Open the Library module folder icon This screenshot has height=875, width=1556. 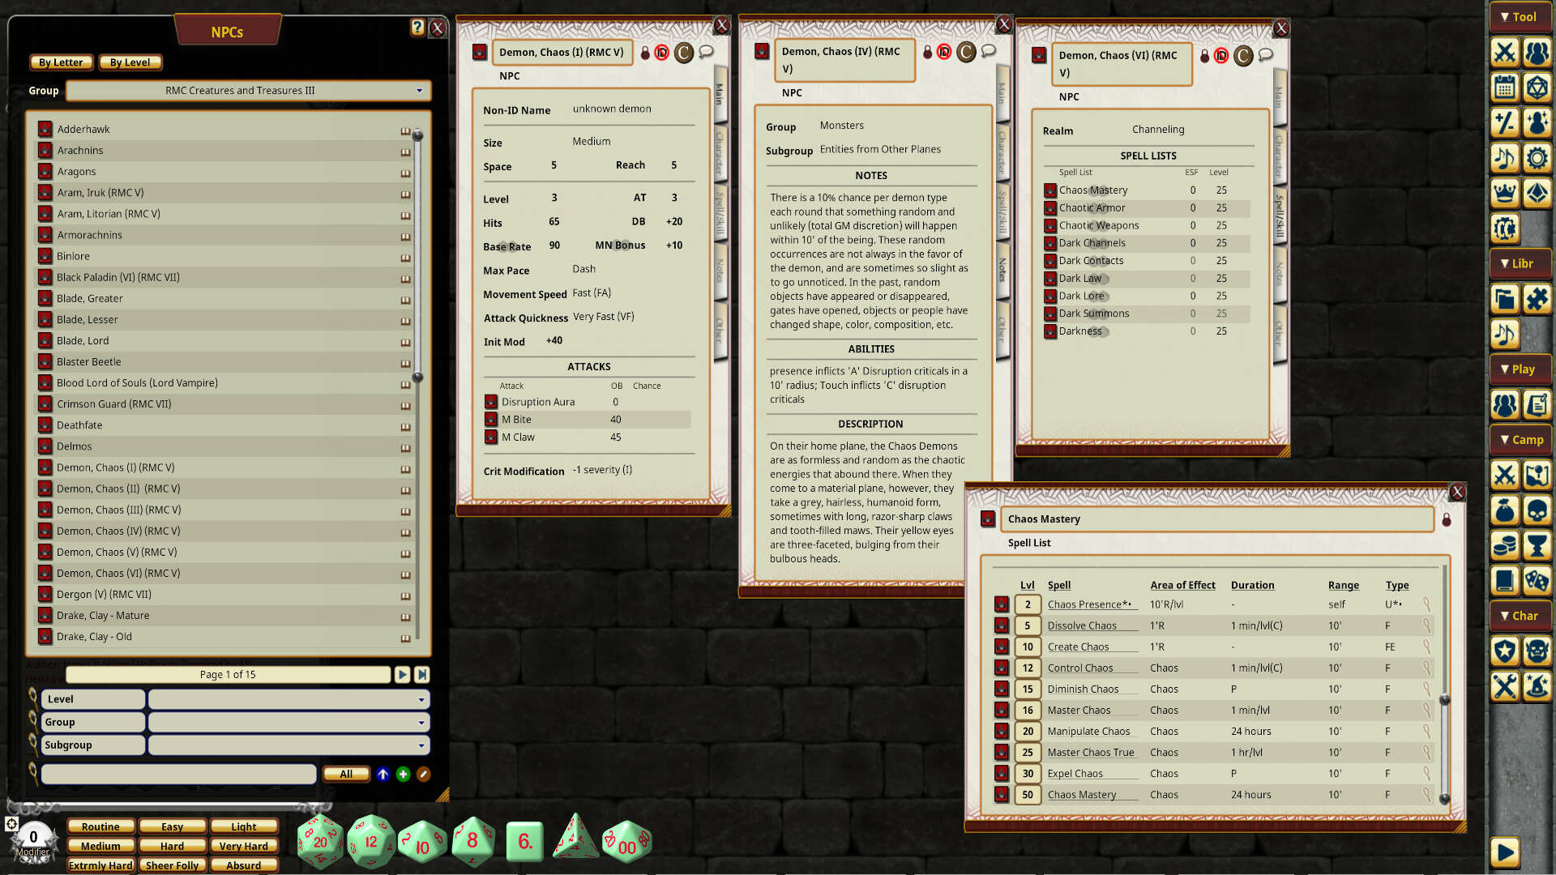(1505, 298)
